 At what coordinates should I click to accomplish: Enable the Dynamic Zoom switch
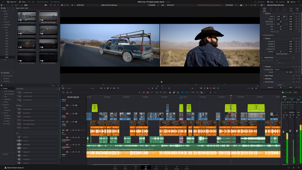pos(262,57)
